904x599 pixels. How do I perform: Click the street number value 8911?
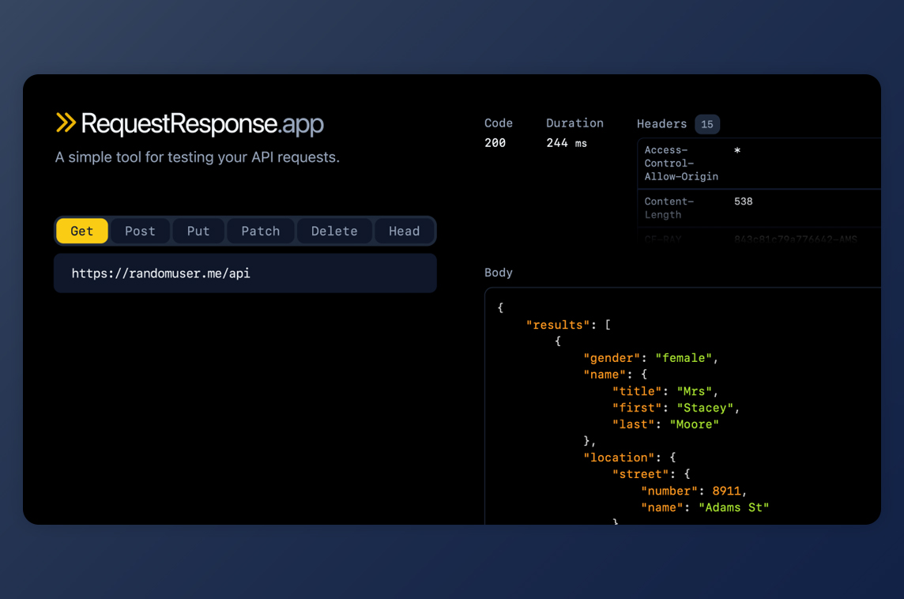(x=726, y=492)
